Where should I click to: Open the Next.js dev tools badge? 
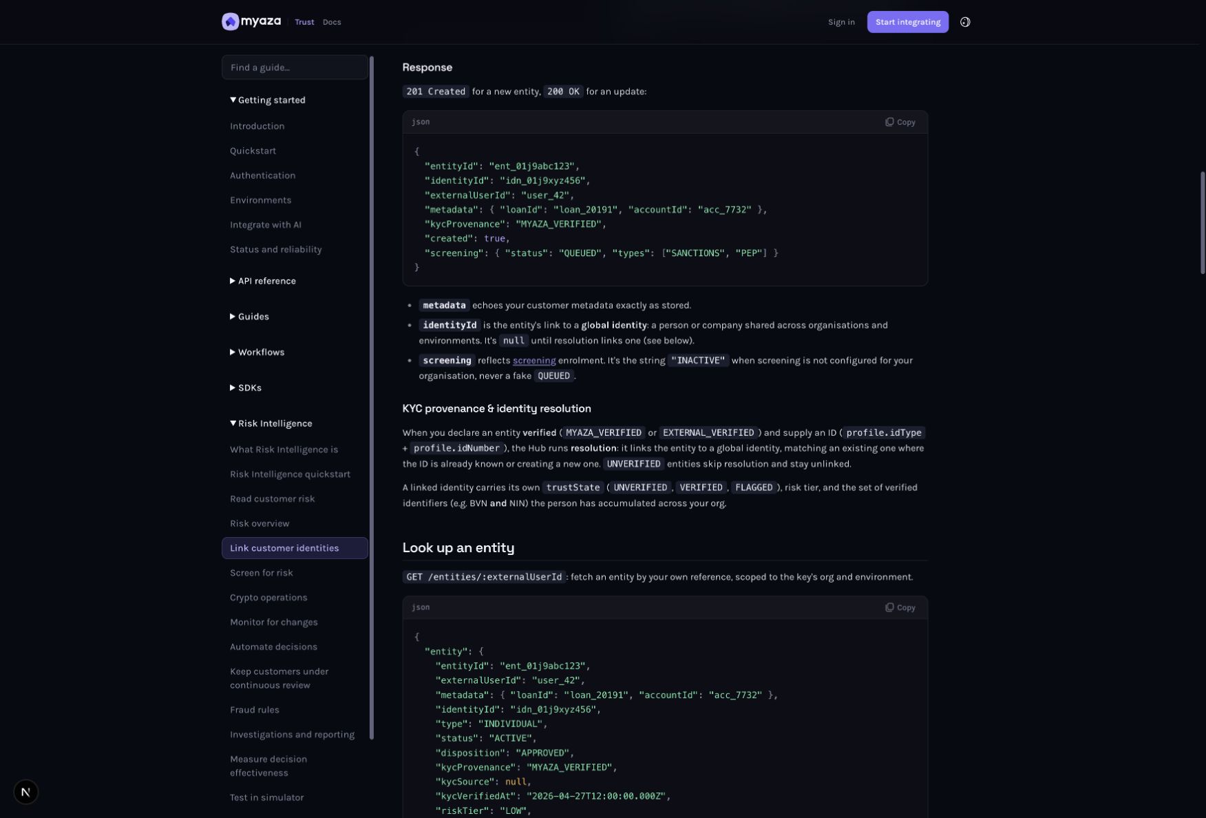tap(25, 792)
